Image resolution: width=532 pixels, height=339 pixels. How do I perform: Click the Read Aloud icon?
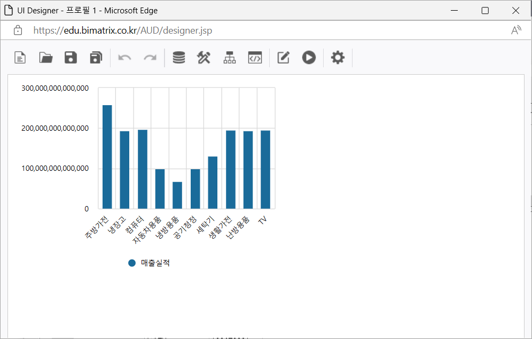click(x=516, y=30)
